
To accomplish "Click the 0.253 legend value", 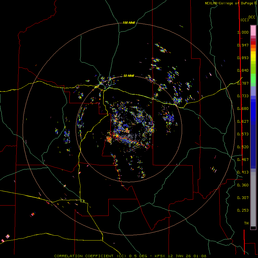I will 243,210.
